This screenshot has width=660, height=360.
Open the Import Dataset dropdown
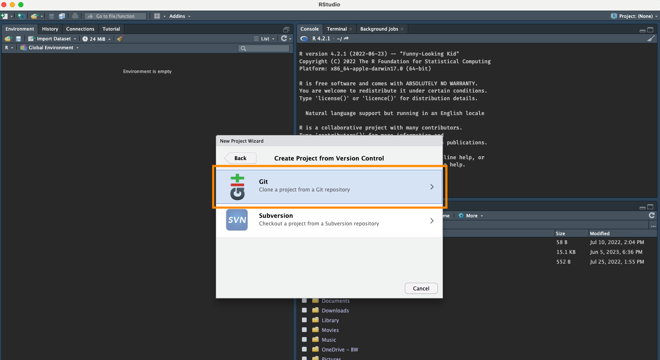53,39
